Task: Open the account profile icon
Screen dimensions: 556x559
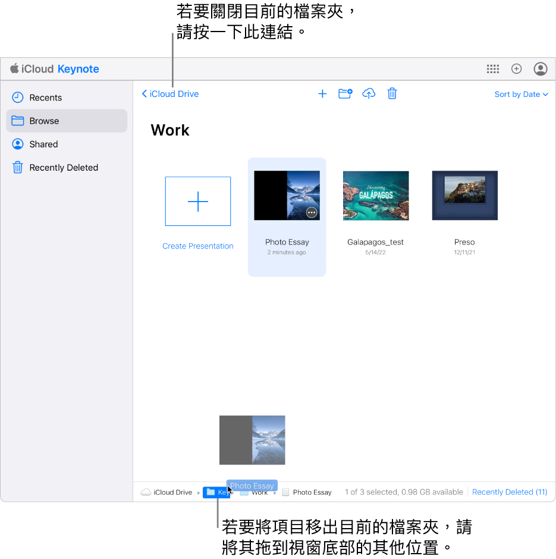Action: click(x=541, y=69)
